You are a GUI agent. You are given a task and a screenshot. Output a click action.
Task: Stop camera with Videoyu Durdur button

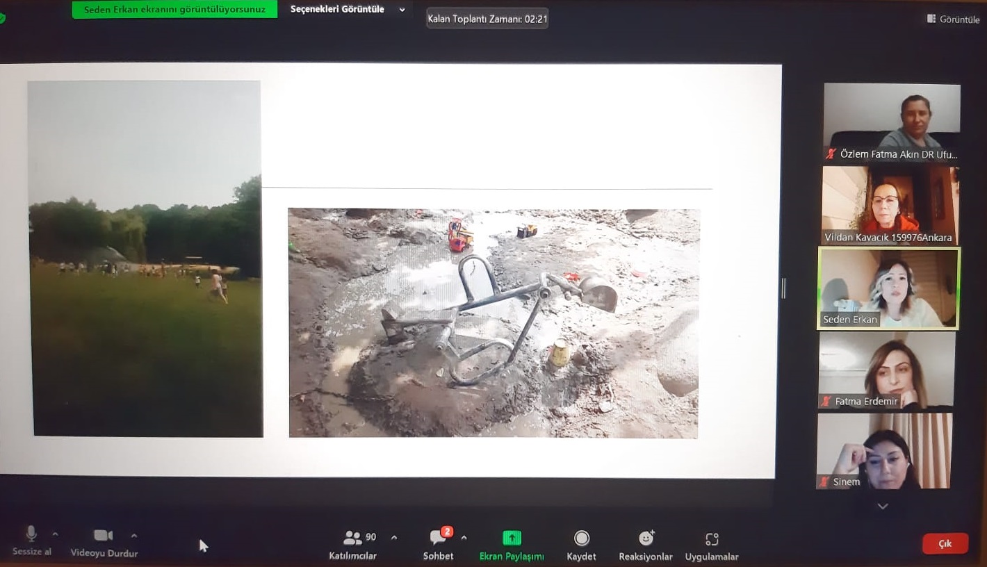pyautogui.click(x=104, y=543)
